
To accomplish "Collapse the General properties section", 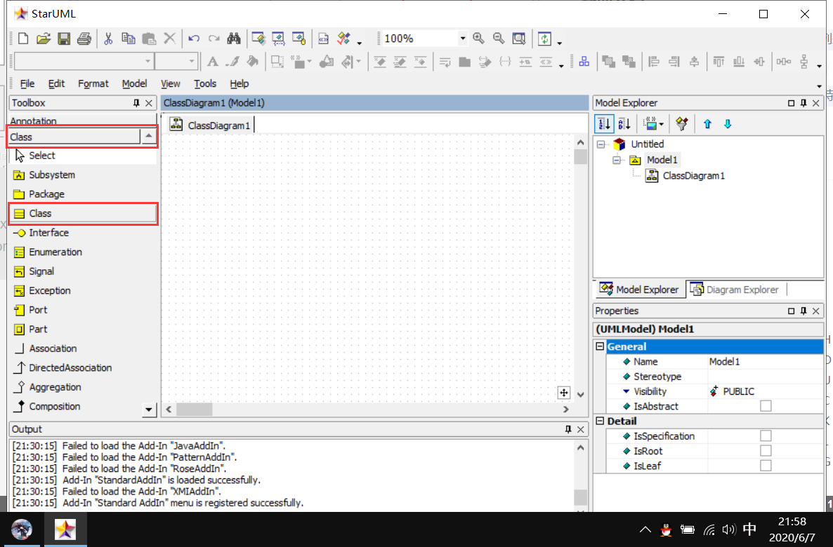I will coord(601,346).
